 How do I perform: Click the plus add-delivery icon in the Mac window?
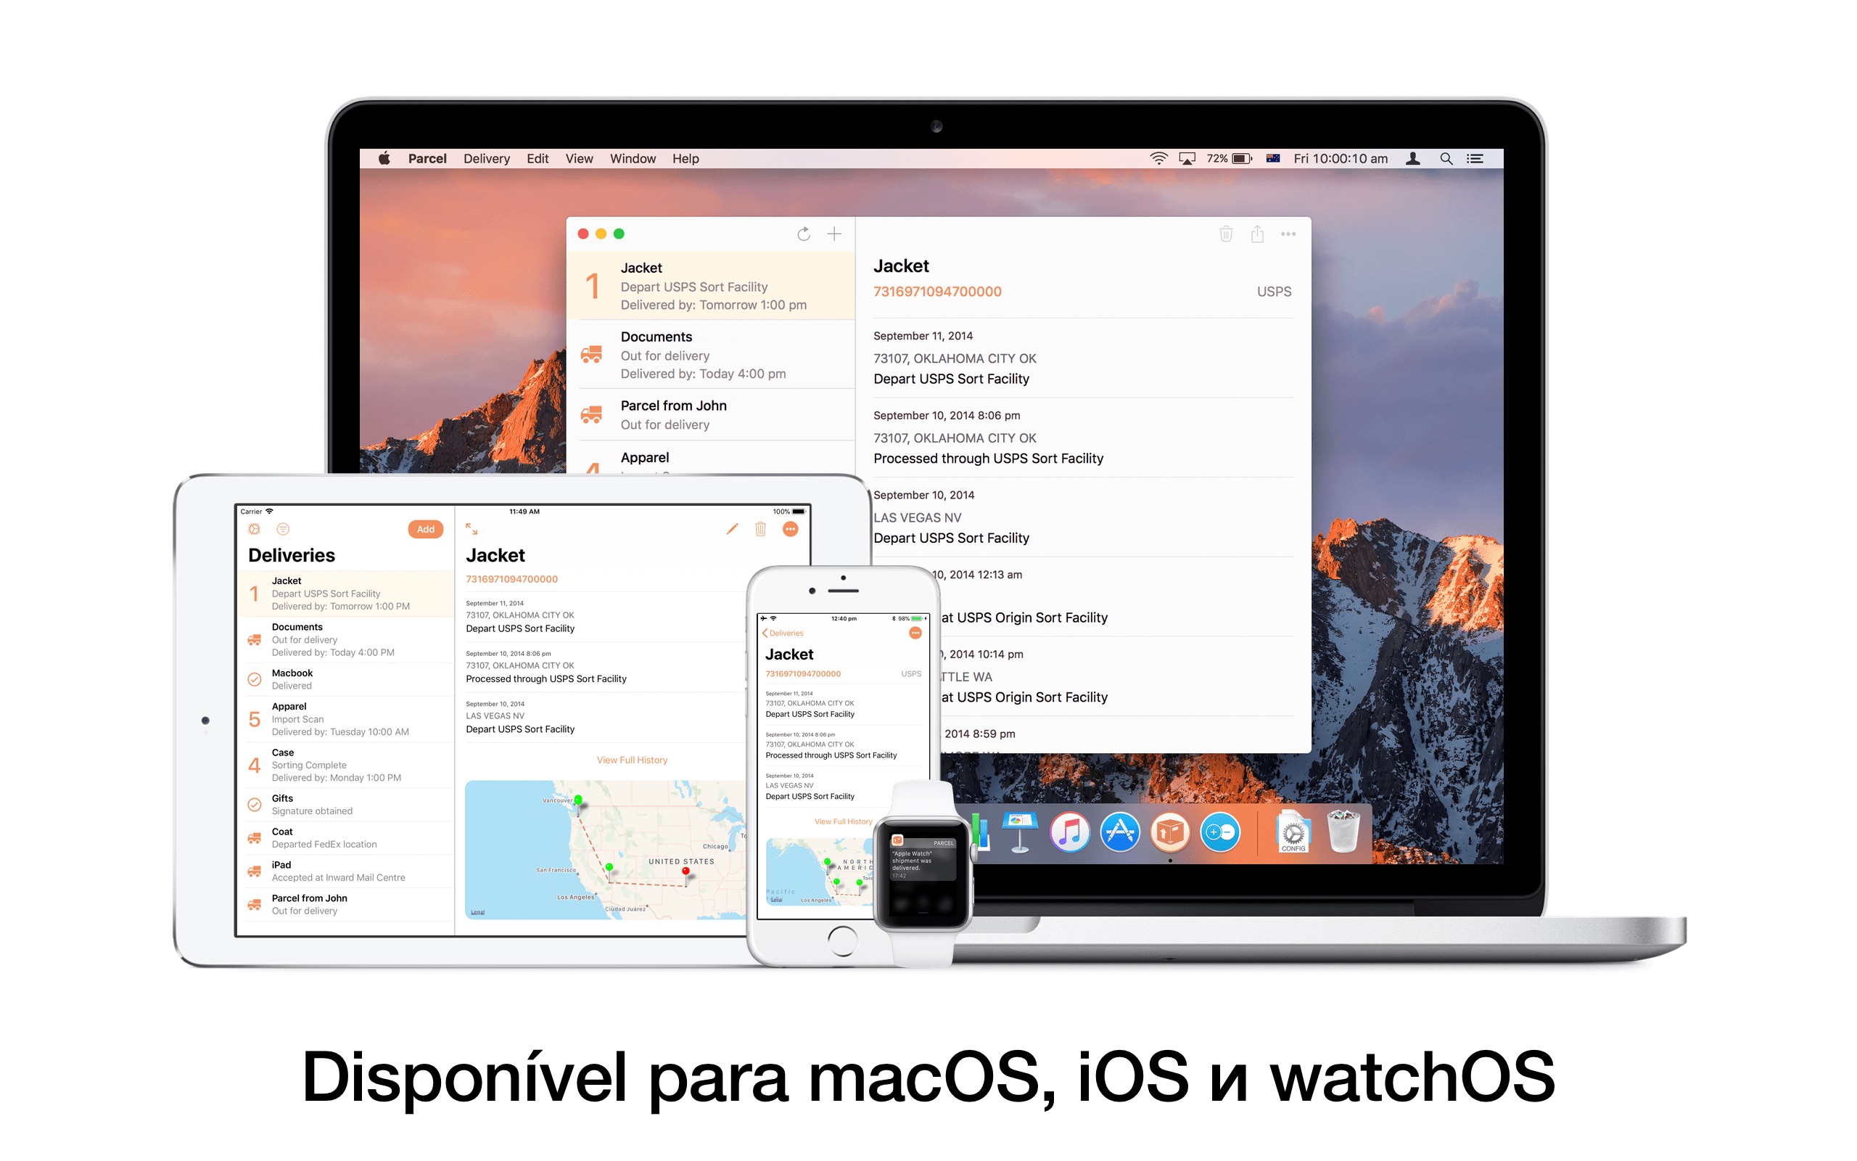pos(834,234)
